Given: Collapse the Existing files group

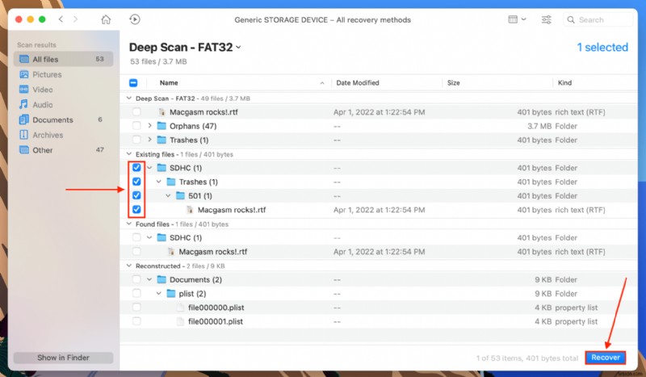Looking at the screenshot, I should (129, 154).
